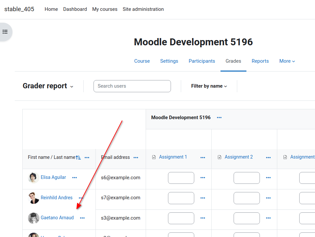Click Elisa Aguilar's profile picture
Viewport: 315px width, 237px height.
point(33,178)
